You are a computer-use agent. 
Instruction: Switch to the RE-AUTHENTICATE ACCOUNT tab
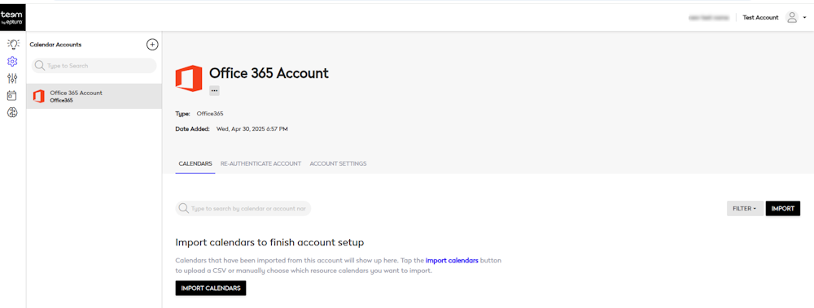260,163
